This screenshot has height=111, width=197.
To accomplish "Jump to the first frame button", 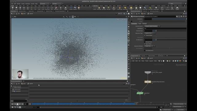I will click(12, 104).
